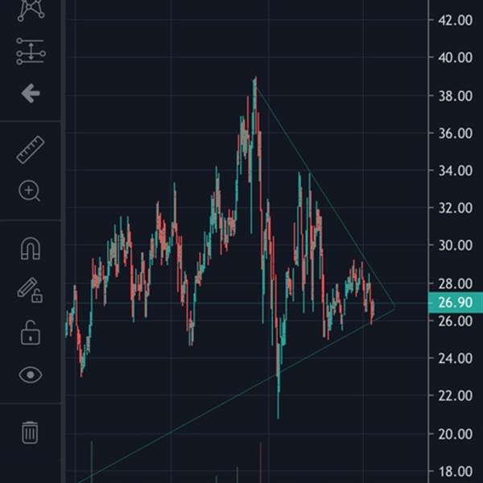
Task: Click the 42.00 price axis label
Action: pos(456,20)
